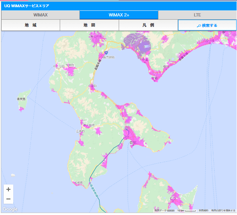Click the 検索する search button

(x=207, y=25)
